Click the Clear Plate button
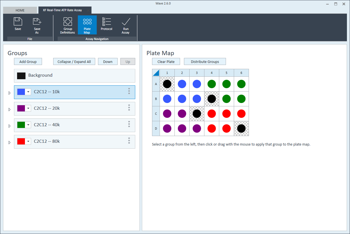The image size is (350, 234). click(166, 62)
